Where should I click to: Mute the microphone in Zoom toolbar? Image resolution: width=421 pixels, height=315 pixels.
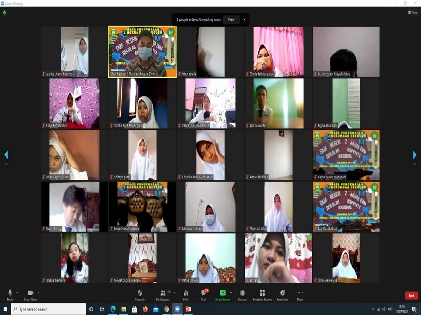9,293
